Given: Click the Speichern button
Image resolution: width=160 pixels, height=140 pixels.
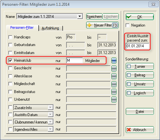Looking at the screenshot, I should point(94,17).
